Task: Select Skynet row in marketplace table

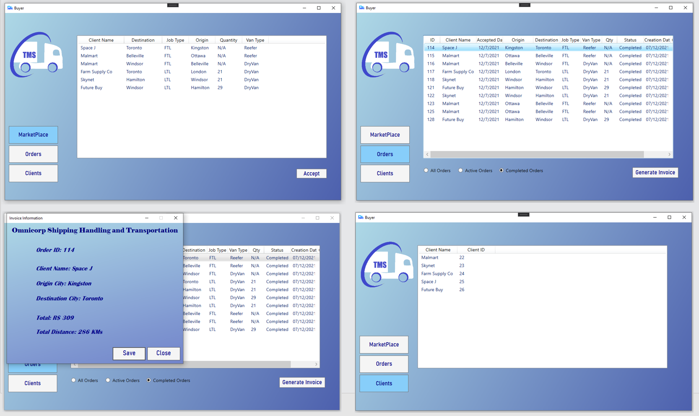Action: click(x=202, y=80)
